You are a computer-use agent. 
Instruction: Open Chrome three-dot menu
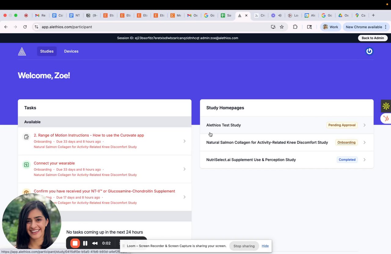coord(386,27)
